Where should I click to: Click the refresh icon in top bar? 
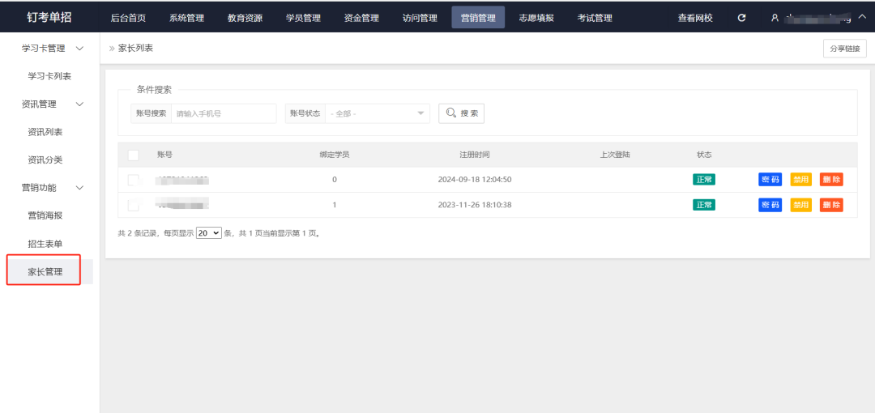click(x=741, y=18)
